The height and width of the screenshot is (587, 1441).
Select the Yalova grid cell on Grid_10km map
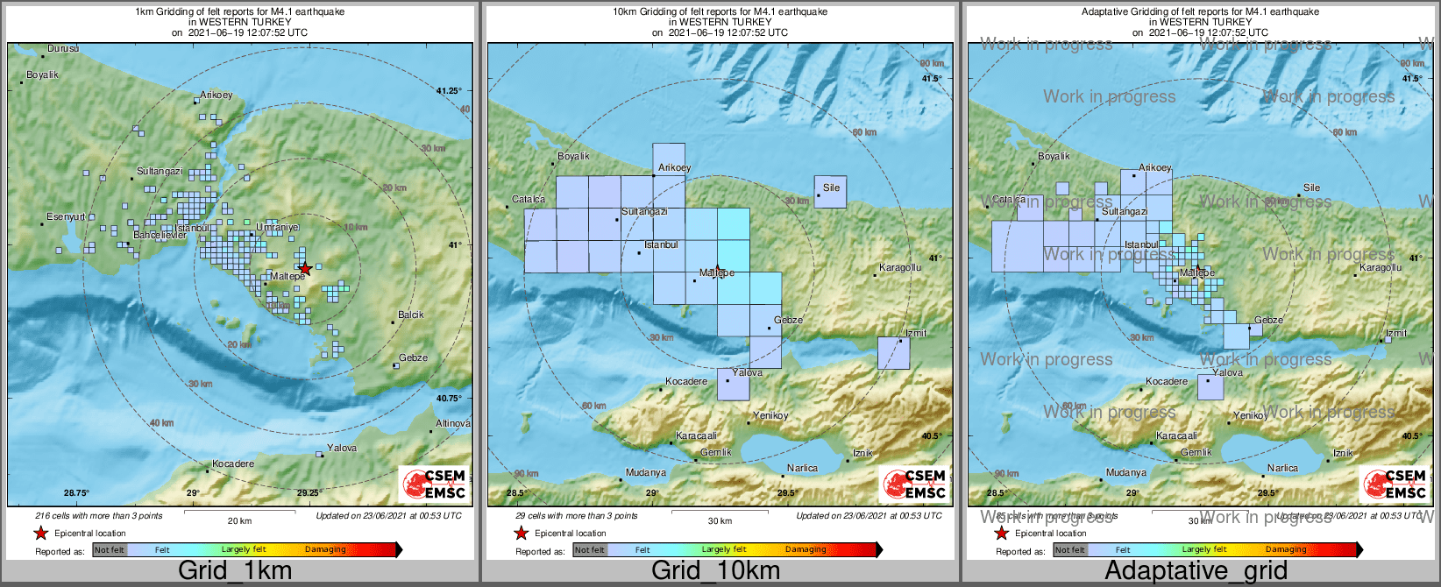734,385
